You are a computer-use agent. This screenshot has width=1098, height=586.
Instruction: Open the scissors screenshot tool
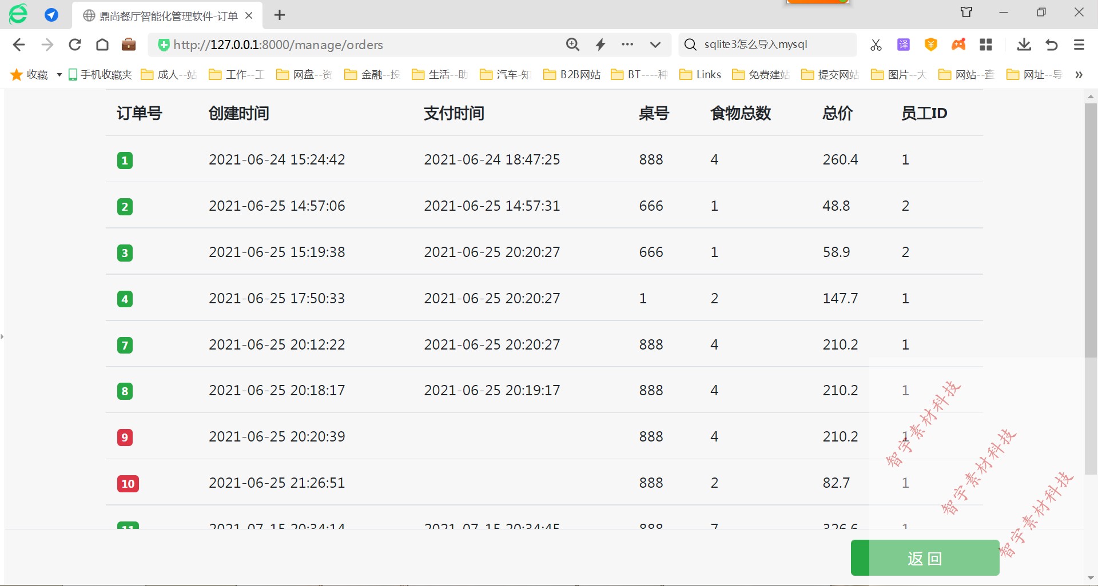876,45
